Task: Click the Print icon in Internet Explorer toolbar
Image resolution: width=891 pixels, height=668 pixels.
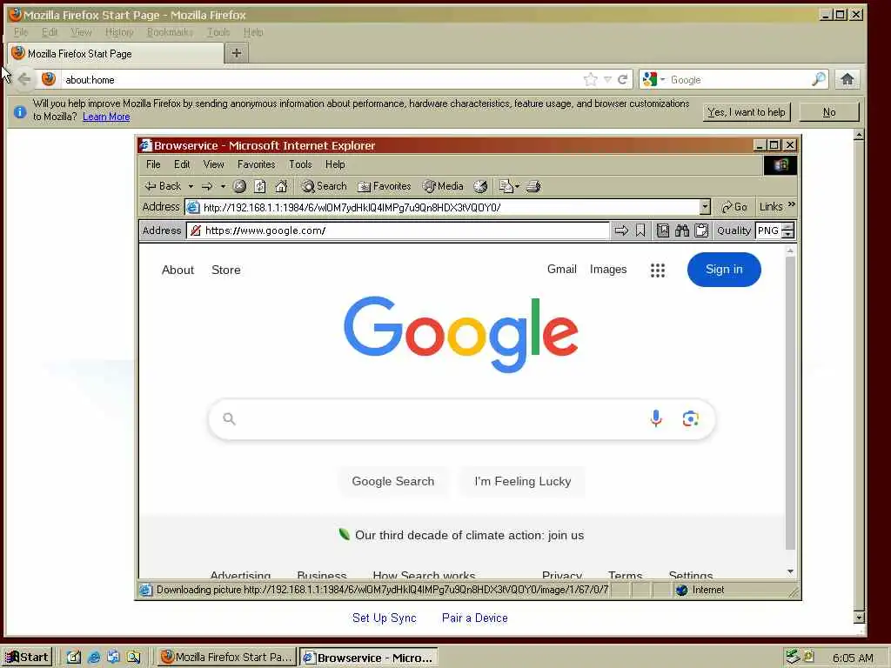Action: click(533, 186)
